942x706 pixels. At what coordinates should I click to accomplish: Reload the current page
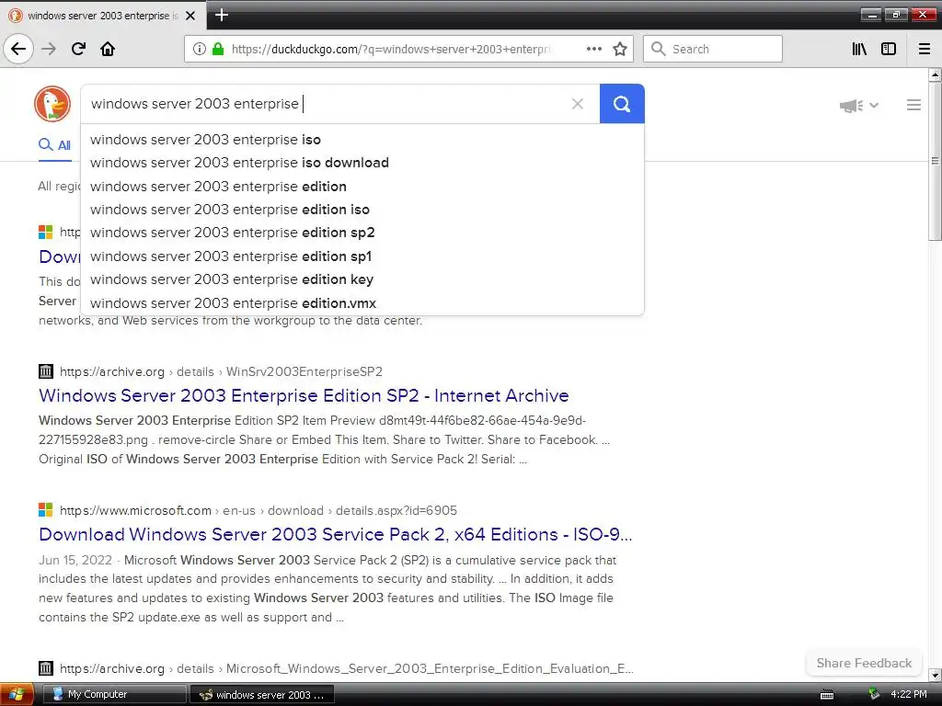coord(78,49)
